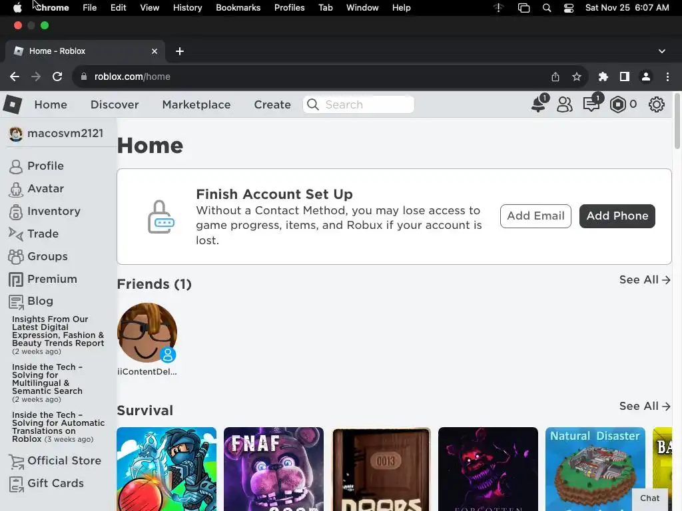Open the Chat button
Image resolution: width=682 pixels, height=511 pixels.
649,498
